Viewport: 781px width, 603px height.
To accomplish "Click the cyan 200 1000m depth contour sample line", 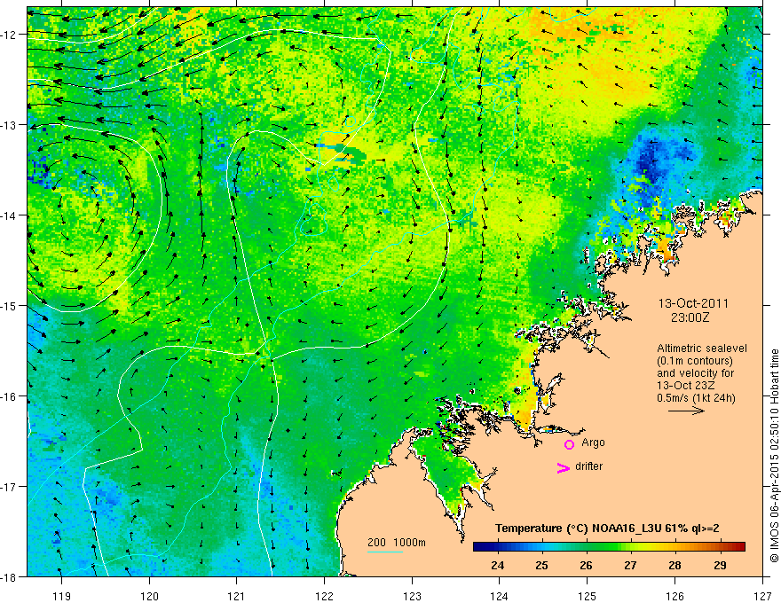I will [385, 552].
